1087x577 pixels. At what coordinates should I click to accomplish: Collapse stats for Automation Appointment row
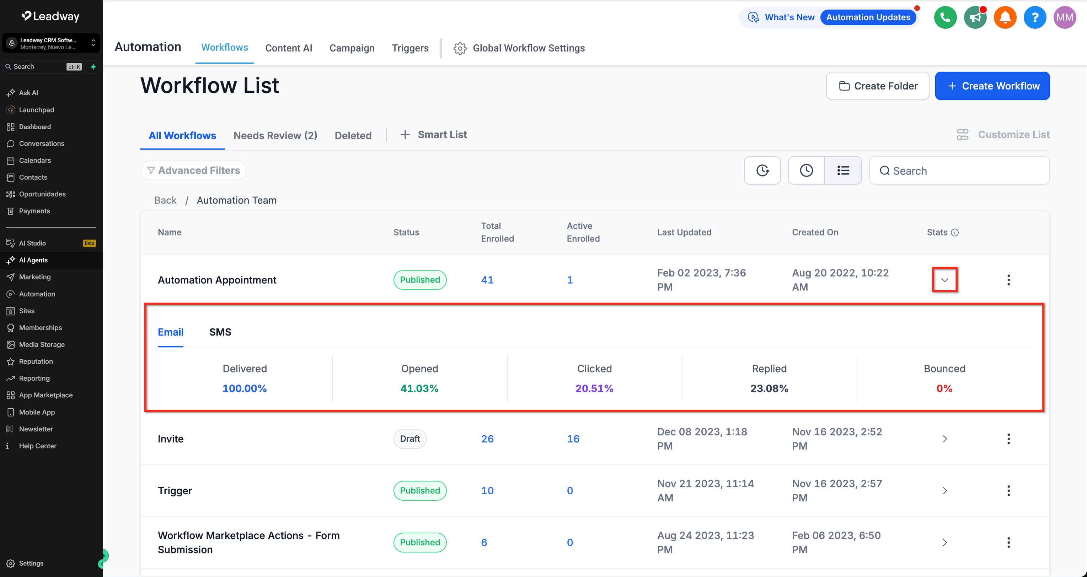click(x=944, y=280)
